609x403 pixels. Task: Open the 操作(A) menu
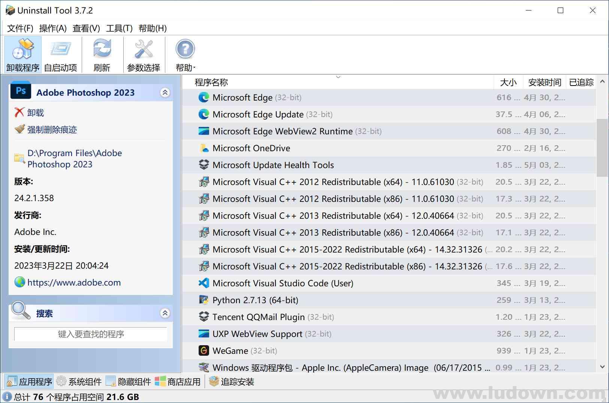click(x=53, y=29)
